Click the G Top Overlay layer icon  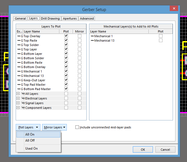pos(19,36)
